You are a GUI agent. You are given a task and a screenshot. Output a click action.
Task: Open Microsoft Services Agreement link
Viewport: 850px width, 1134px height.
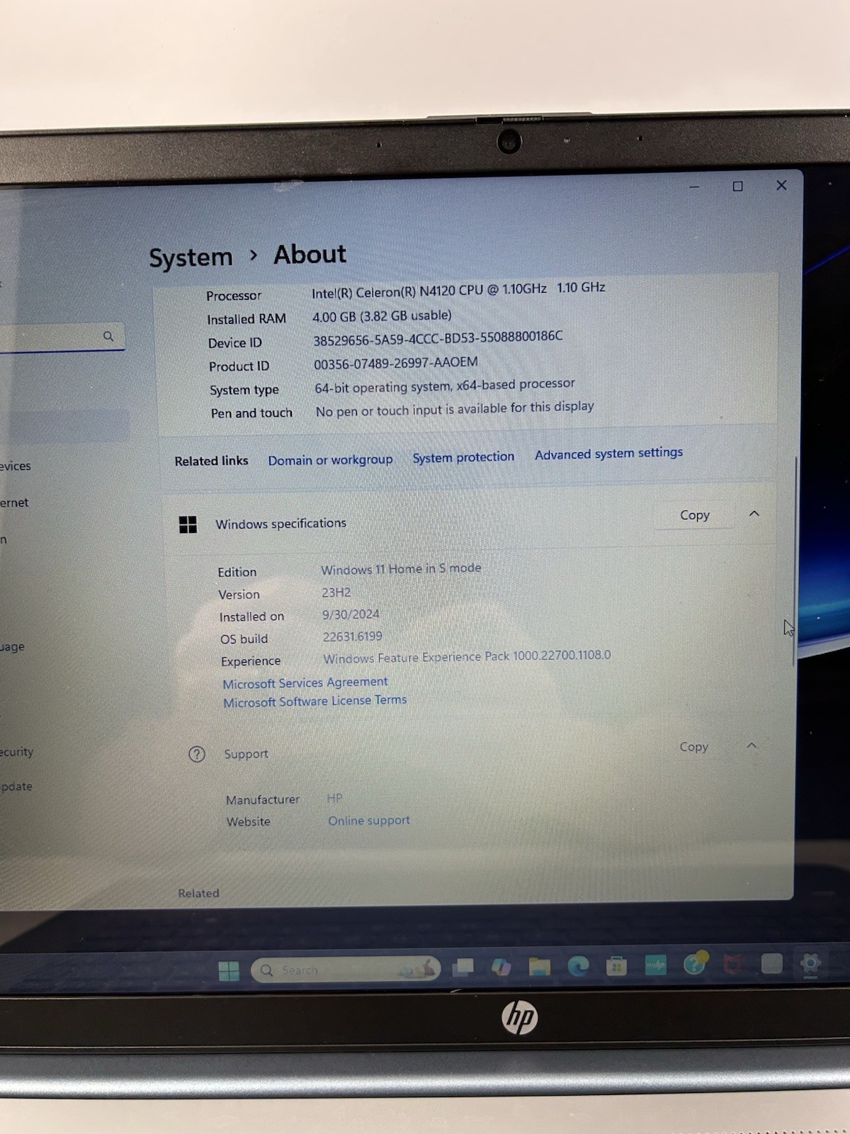pos(305,683)
